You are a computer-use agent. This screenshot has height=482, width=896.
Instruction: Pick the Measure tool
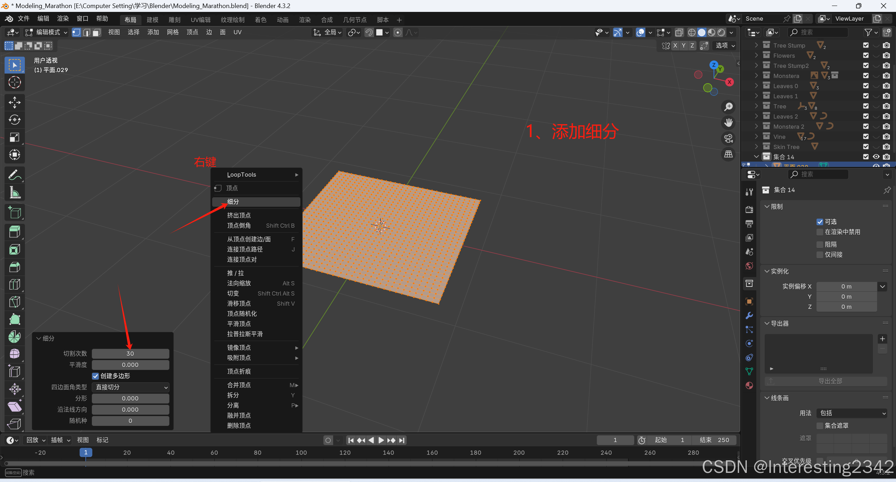point(14,193)
